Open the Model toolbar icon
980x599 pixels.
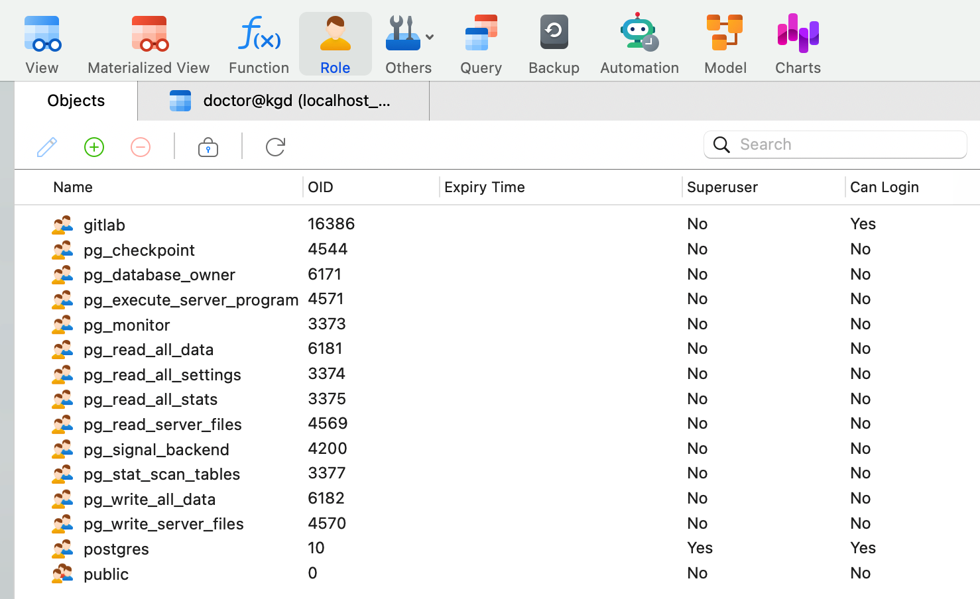pyautogui.click(x=725, y=44)
